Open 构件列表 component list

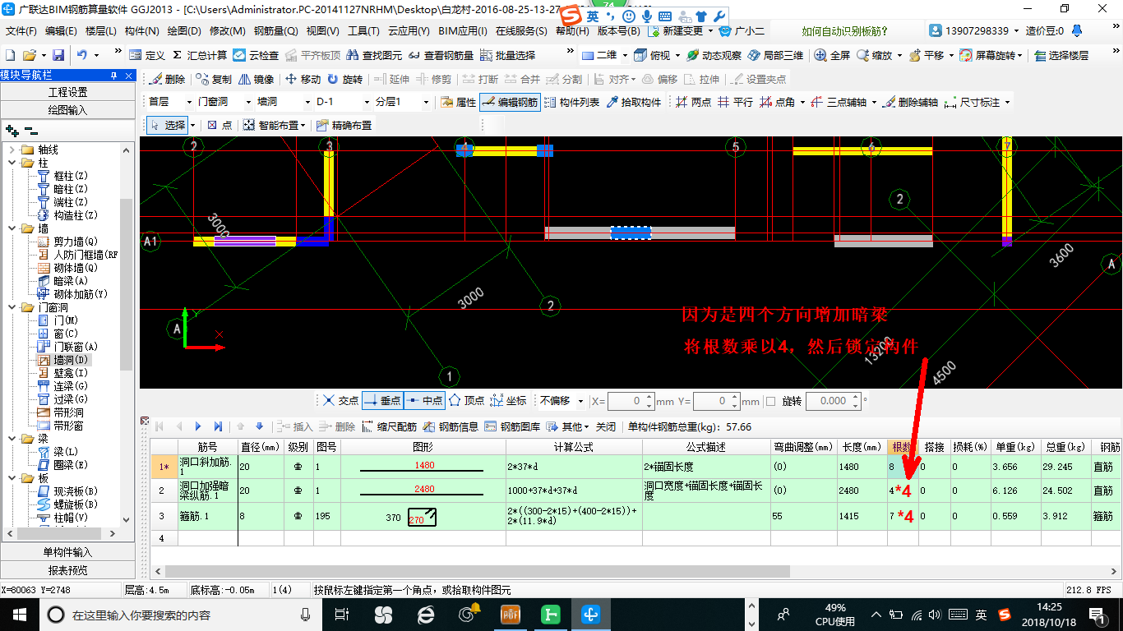coord(571,102)
